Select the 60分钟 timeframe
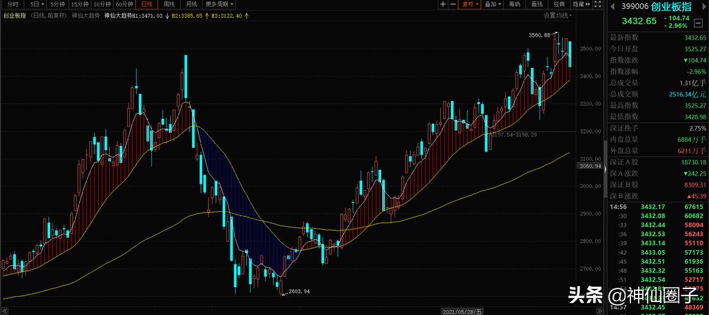 (125, 5)
